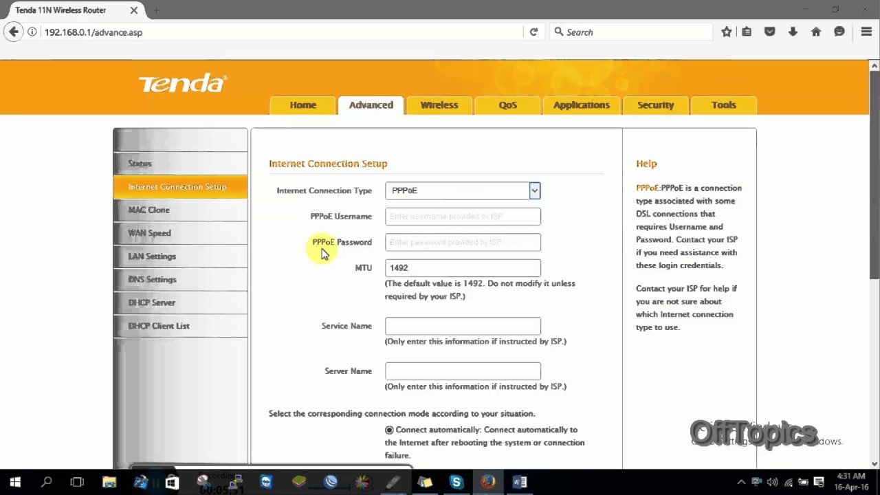This screenshot has width=880, height=495.
Task: Open a new browser tab with plus button
Action: click(156, 10)
